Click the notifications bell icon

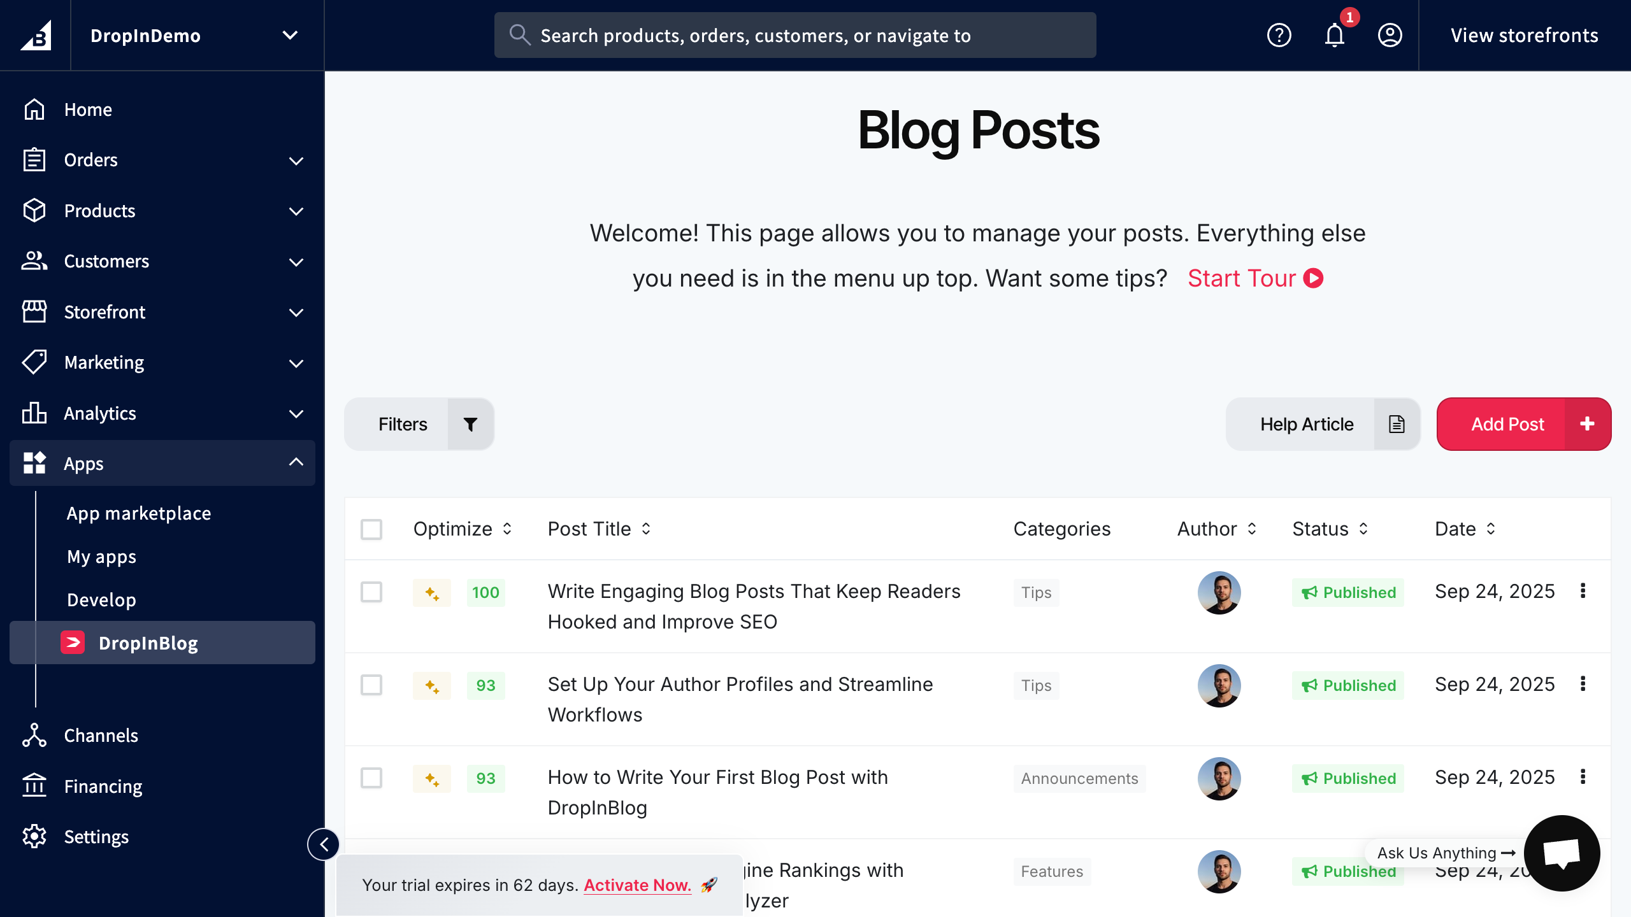point(1334,35)
